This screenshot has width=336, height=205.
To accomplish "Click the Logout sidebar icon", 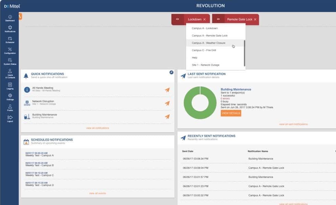I will tap(10, 119).
